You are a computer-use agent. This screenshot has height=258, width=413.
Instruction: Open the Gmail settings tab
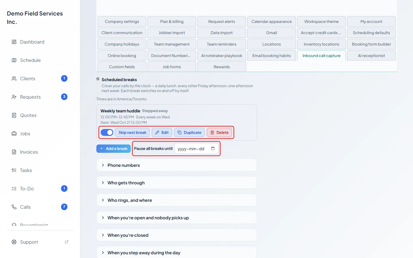272,33
